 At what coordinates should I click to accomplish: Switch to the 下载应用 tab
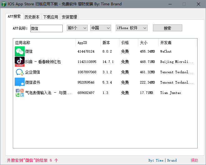click(51, 17)
